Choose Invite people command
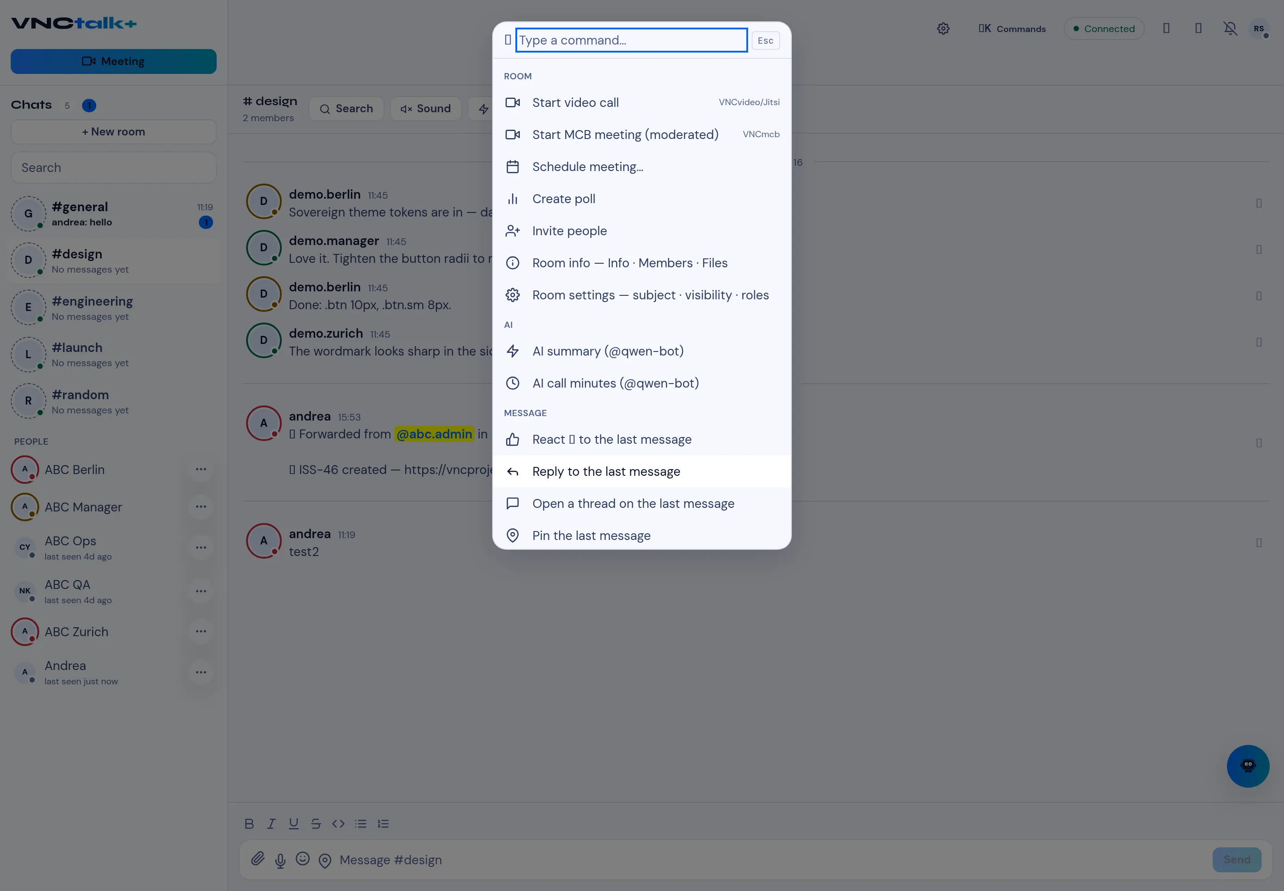This screenshot has width=1284, height=891. point(642,231)
